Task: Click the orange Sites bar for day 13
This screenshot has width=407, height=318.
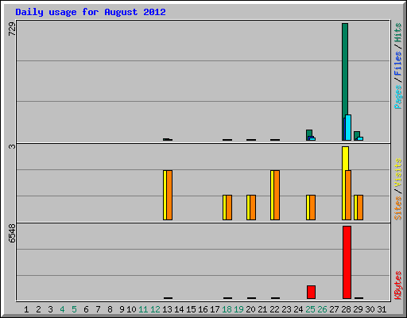Action: [169, 195]
